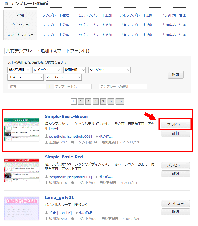Preview the Simple-Basic-Red template

176,165
